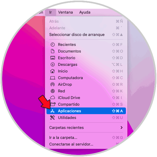The width and height of the screenshot is (157, 157).
Task: Open the Carpetas recientes item
Action: (86, 128)
